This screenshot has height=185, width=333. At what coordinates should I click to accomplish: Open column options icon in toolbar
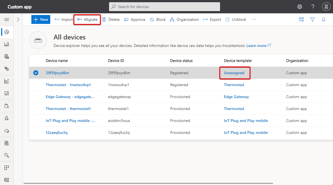301,19
